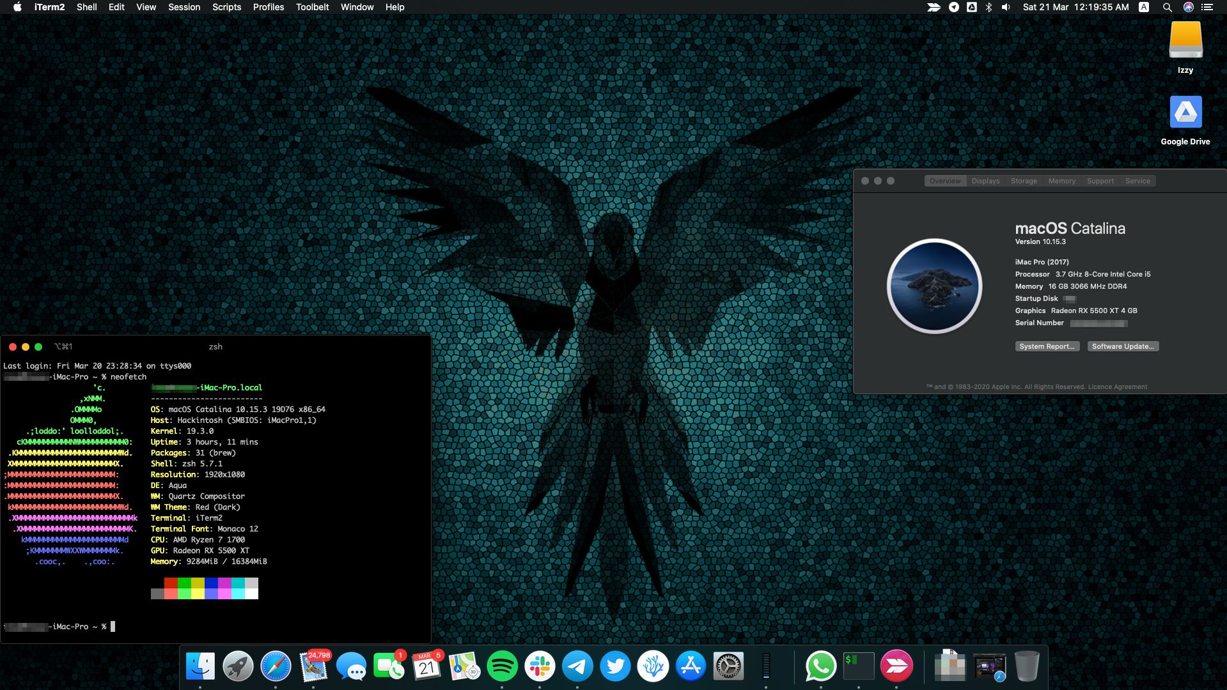The width and height of the screenshot is (1227, 690).
Task: Open WhatsApp from the Dock
Action: tap(820, 666)
